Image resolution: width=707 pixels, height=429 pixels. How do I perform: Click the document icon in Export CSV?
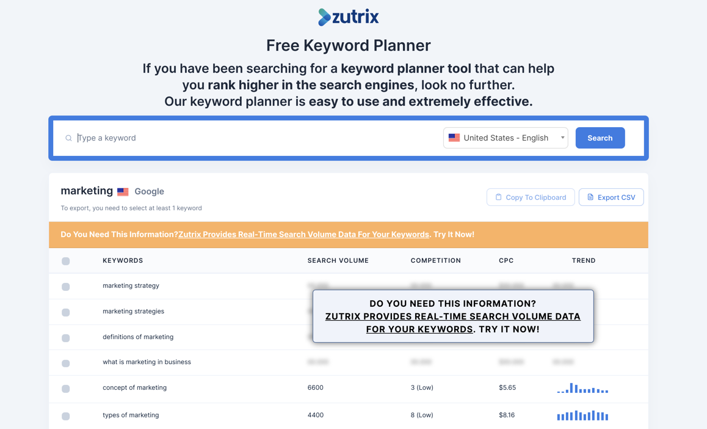590,197
